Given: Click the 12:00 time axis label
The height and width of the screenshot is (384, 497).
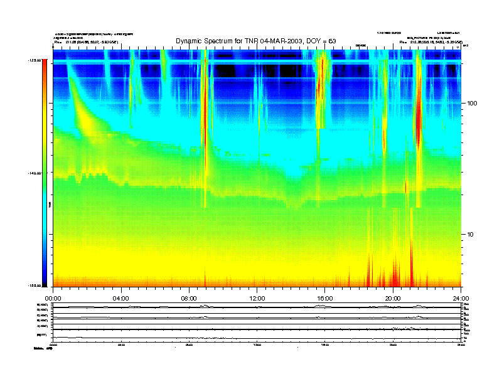Looking at the screenshot, I should click(x=257, y=299).
